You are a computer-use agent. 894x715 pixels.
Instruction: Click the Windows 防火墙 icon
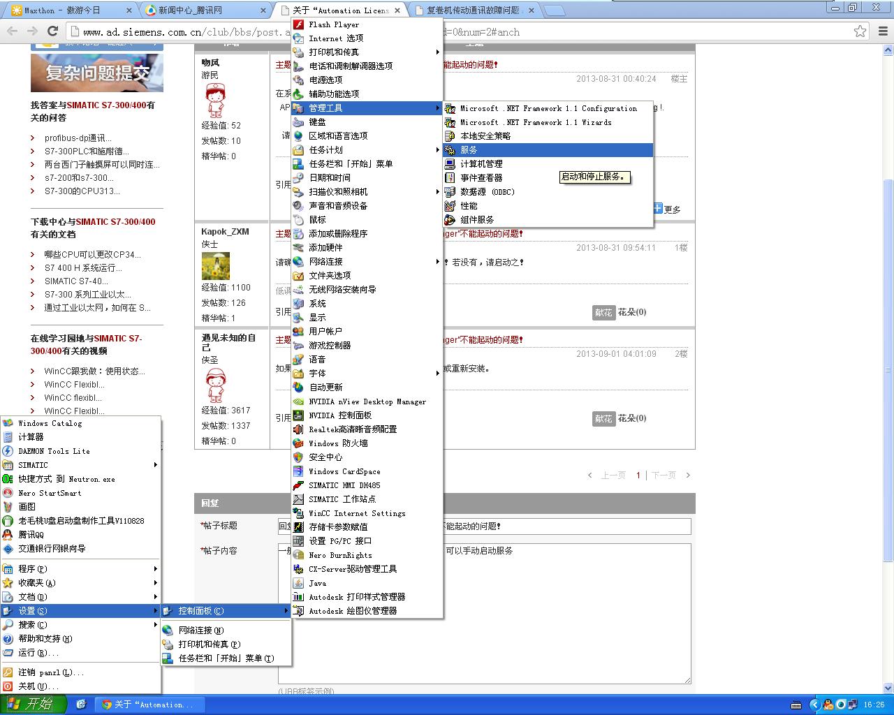pos(298,443)
